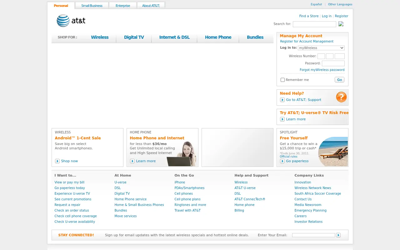Click arrow icon beside Go to AT&T Support
This screenshot has width=400, height=250.
tap(282, 100)
